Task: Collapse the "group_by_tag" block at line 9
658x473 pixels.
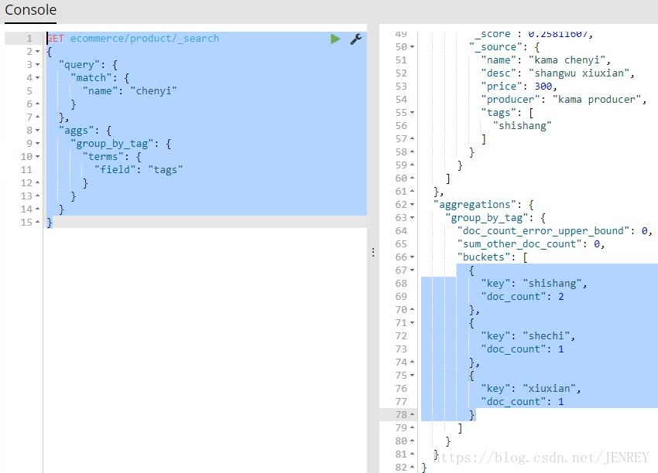Action: coord(38,144)
